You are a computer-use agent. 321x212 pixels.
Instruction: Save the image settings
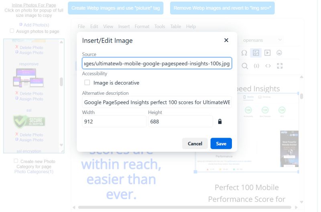pyautogui.click(x=221, y=144)
